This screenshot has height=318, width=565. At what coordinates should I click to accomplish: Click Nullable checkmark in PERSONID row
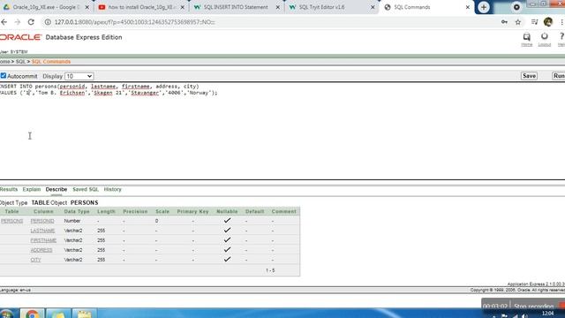[x=227, y=220]
